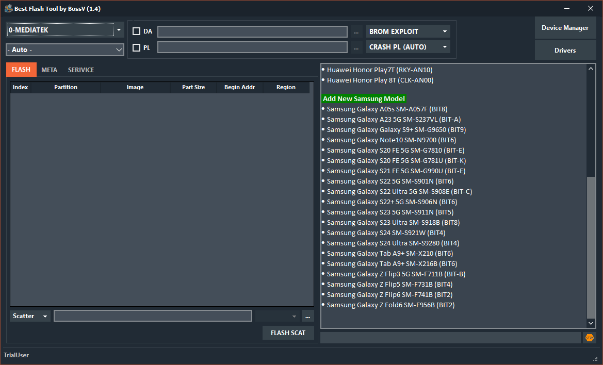Browse for a PL file via ellipsis icon
The width and height of the screenshot is (603, 365).
point(356,47)
